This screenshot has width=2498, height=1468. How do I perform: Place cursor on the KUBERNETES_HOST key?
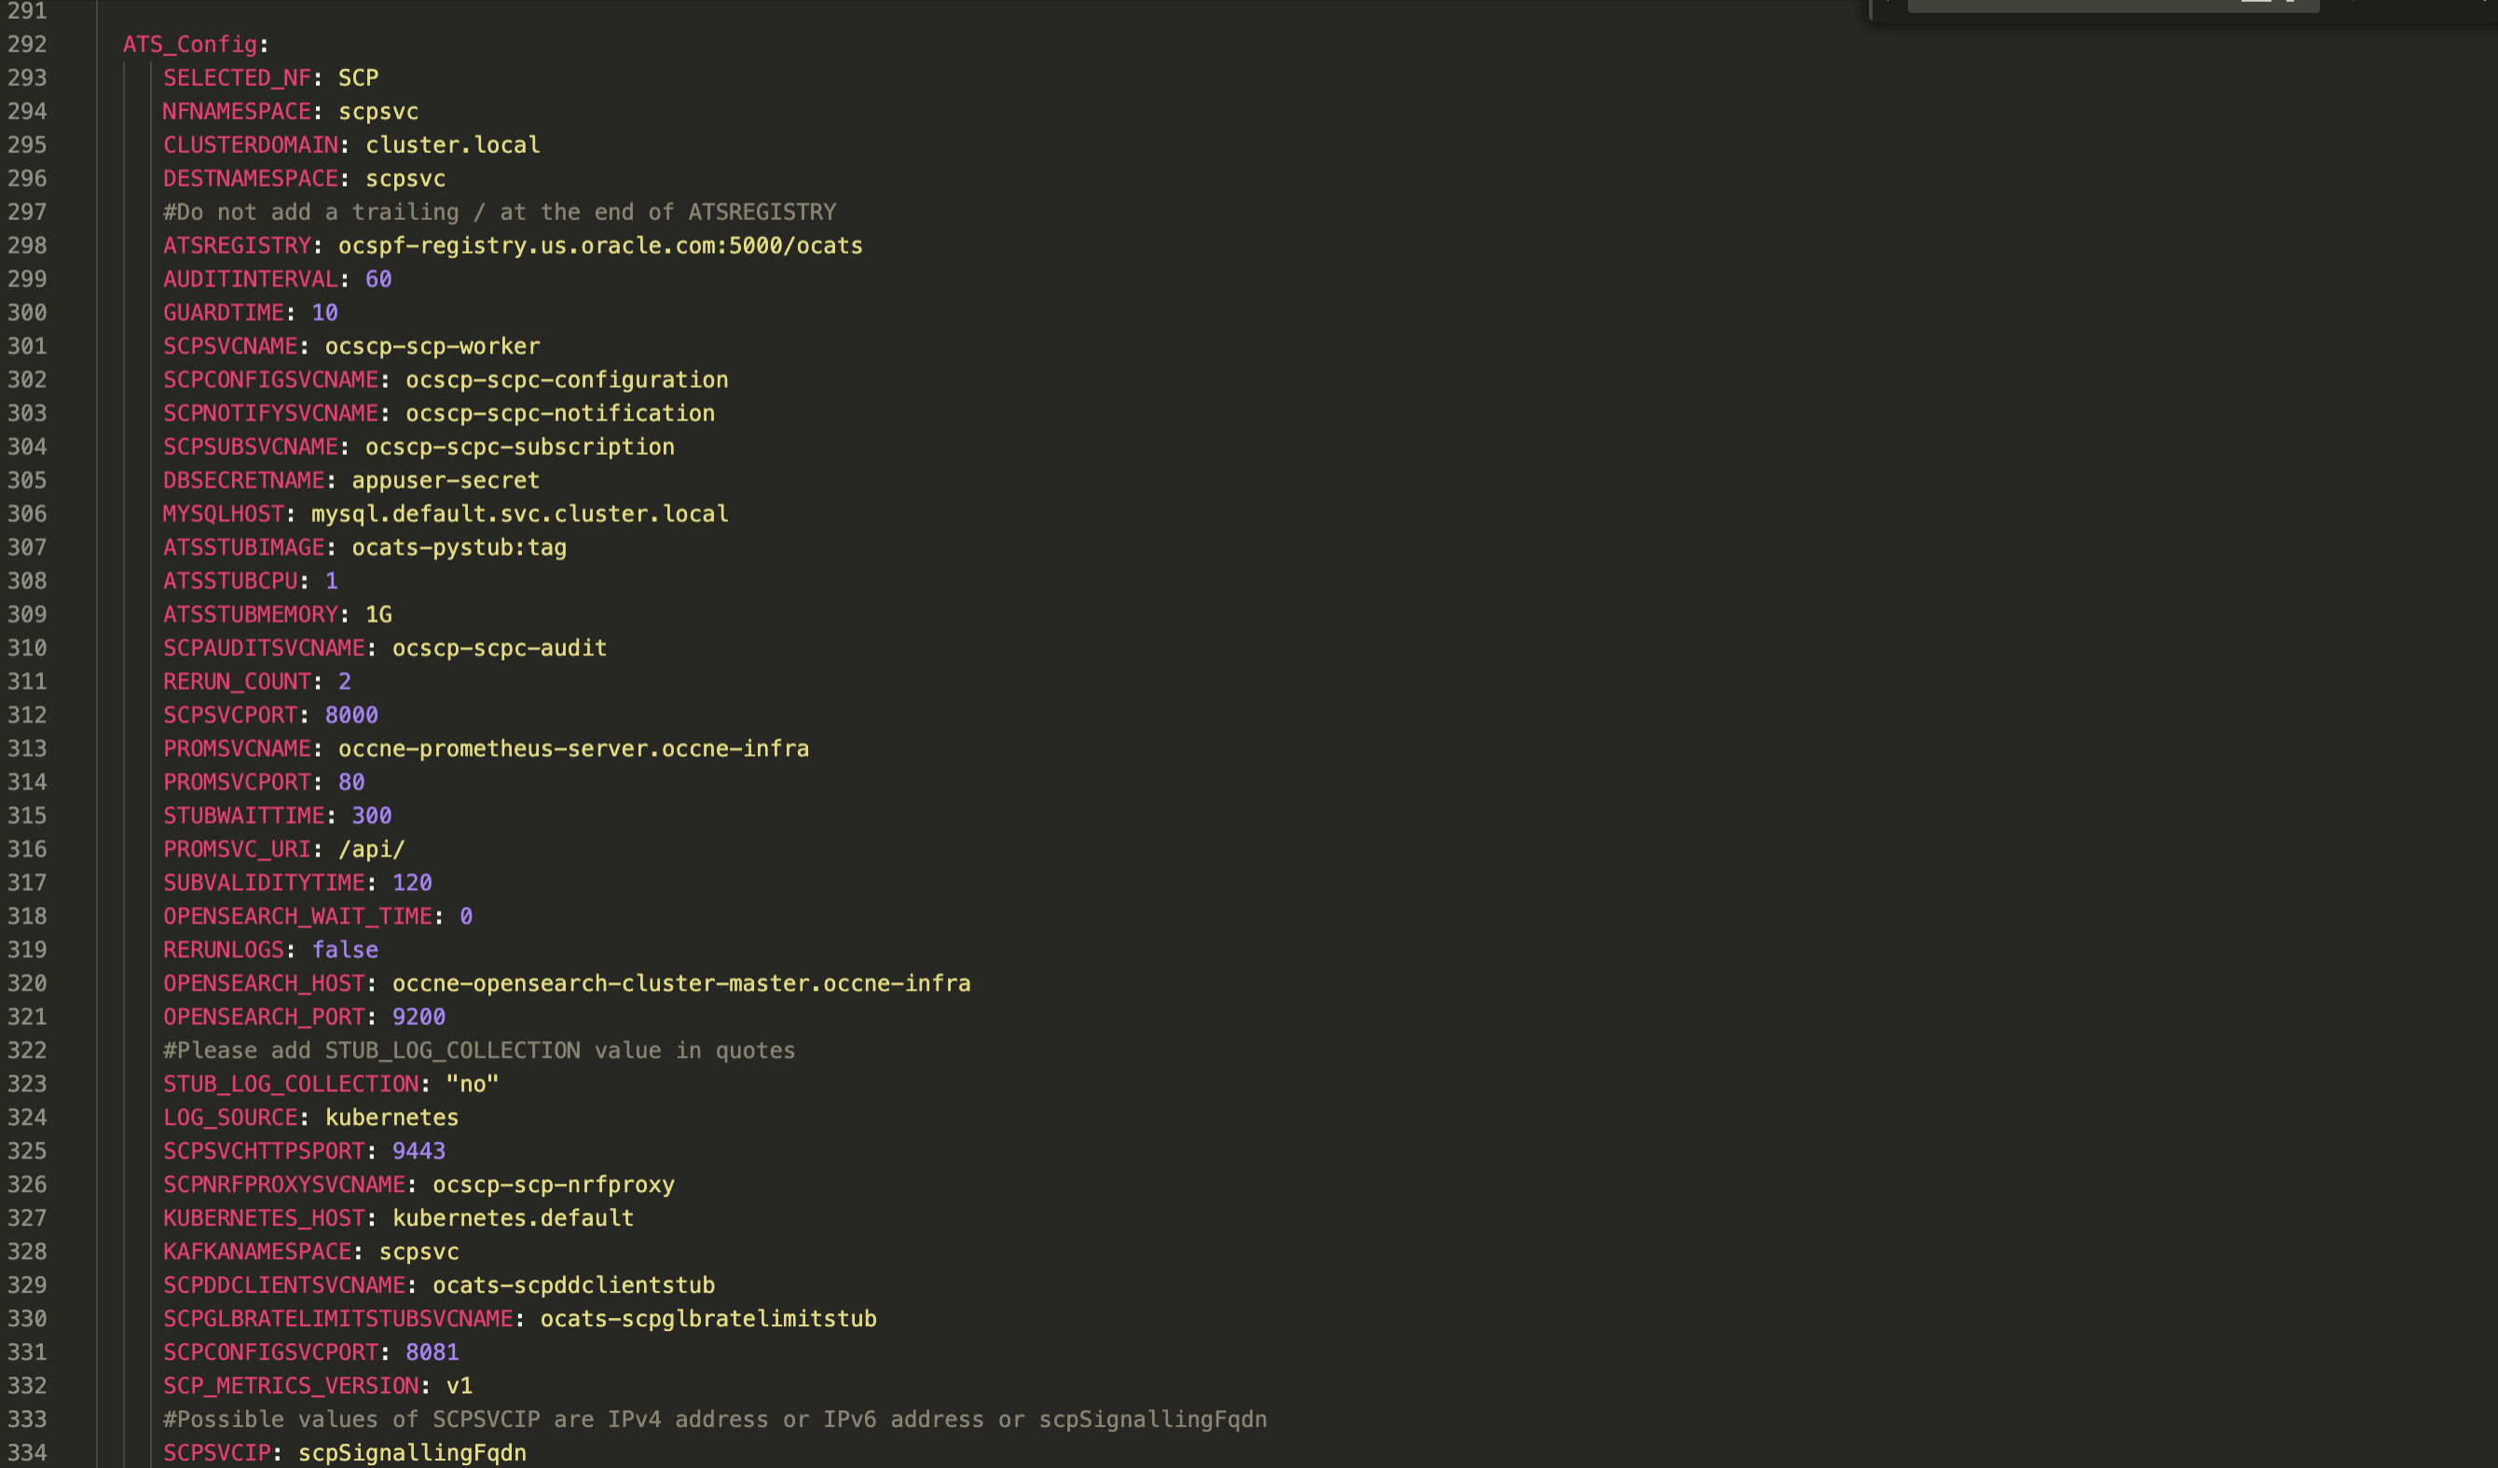click(263, 1217)
